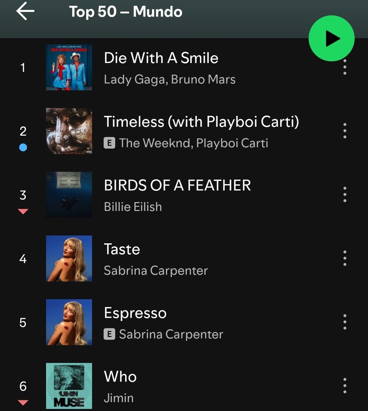
Task: Select Timeless (with Playboi Carti) track title
Action: (x=201, y=122)
